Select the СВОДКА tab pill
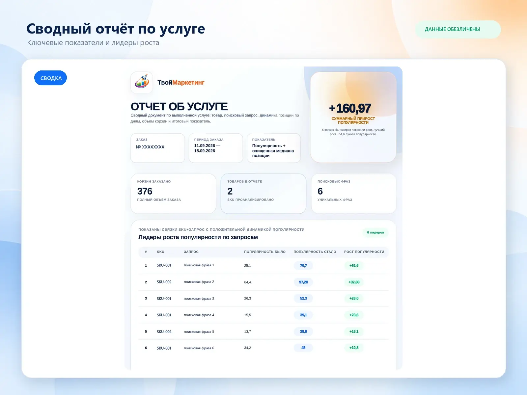527x395 pixels. pos(50,78)
